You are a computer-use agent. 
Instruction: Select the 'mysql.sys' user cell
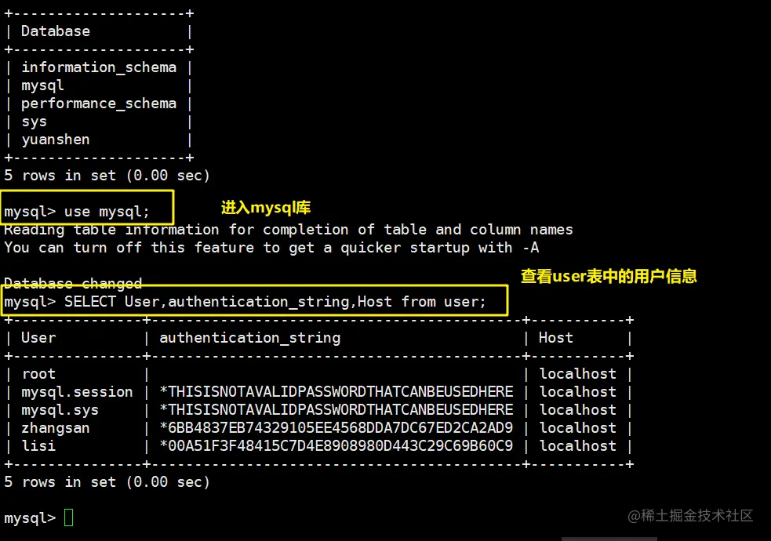60,410
